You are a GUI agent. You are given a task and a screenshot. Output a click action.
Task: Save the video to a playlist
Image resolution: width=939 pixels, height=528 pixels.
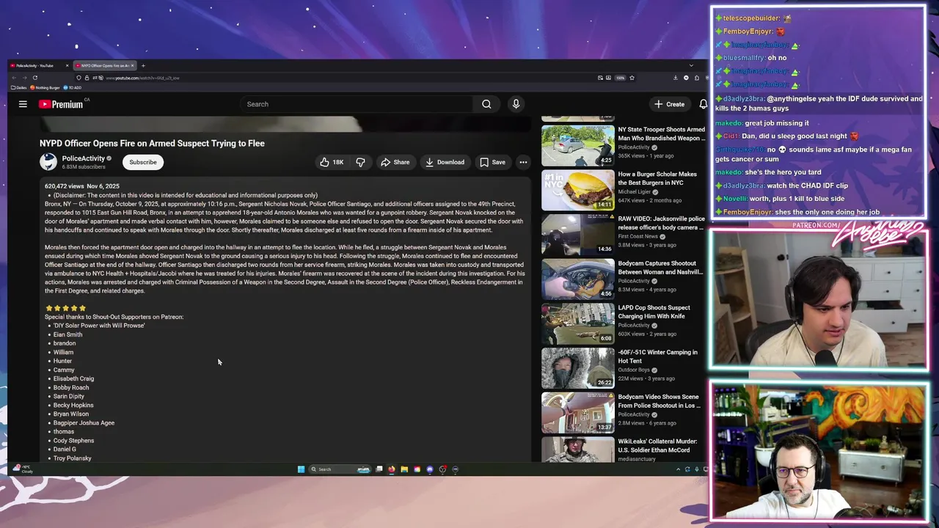(492, 162)
